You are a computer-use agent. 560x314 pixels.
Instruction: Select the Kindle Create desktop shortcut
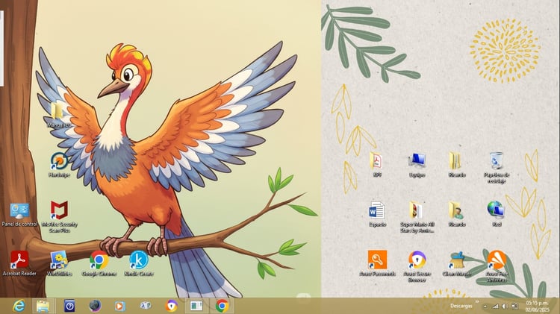139,263
